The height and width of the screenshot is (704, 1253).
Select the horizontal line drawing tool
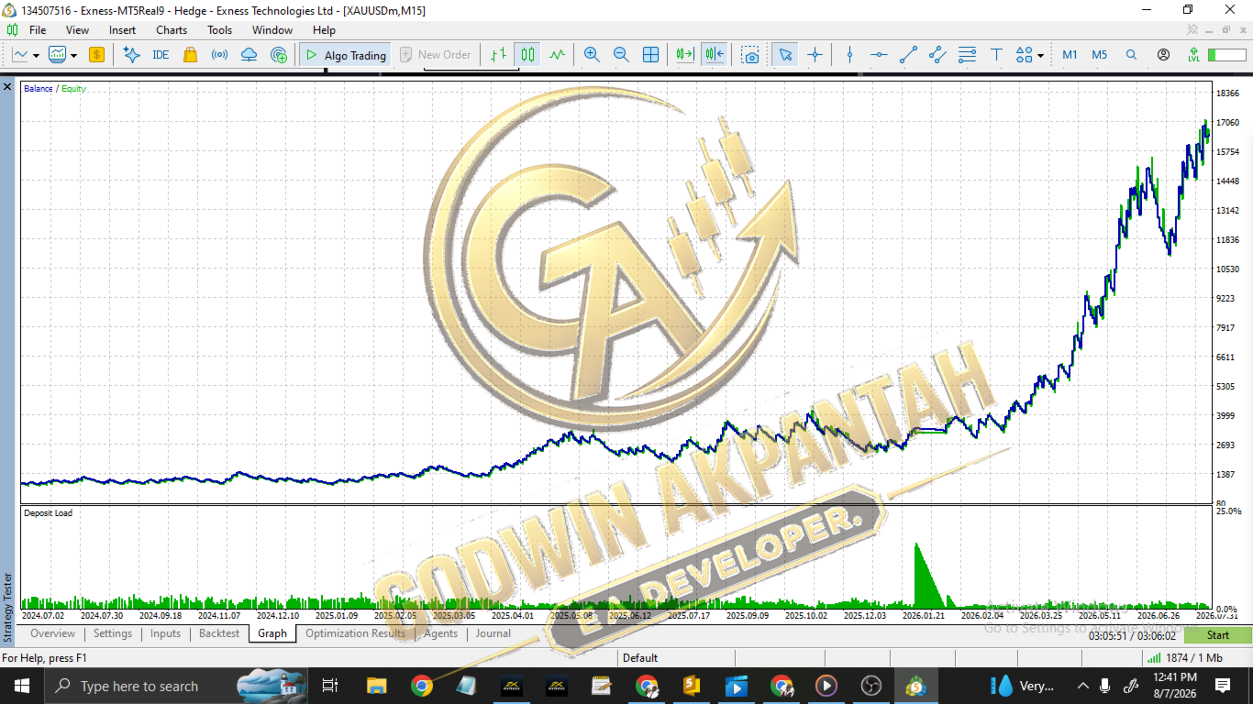(x=879, y=55)
